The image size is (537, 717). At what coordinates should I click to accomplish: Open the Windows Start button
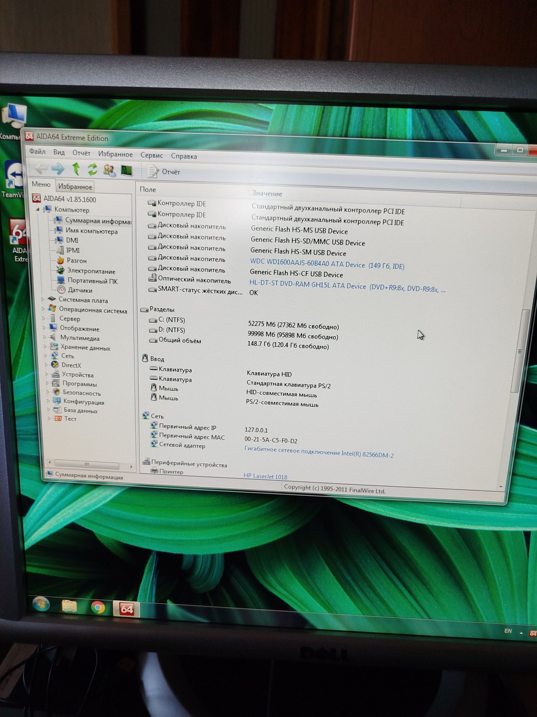pos(41,604)
